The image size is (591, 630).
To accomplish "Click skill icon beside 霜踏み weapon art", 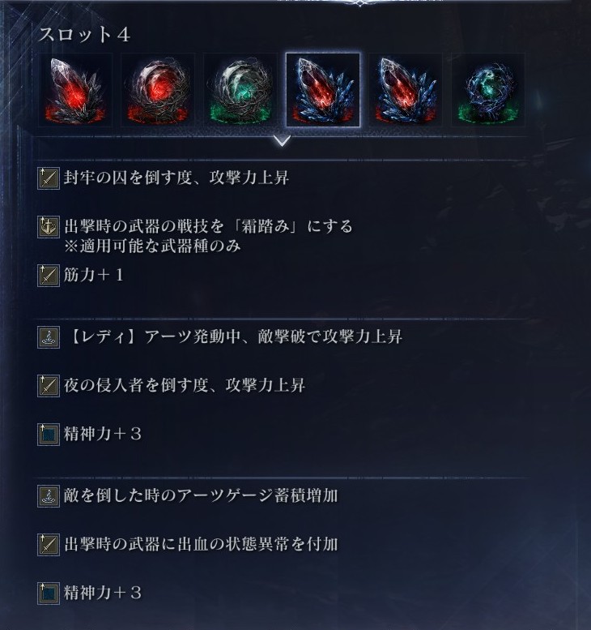I will [49, 227].
